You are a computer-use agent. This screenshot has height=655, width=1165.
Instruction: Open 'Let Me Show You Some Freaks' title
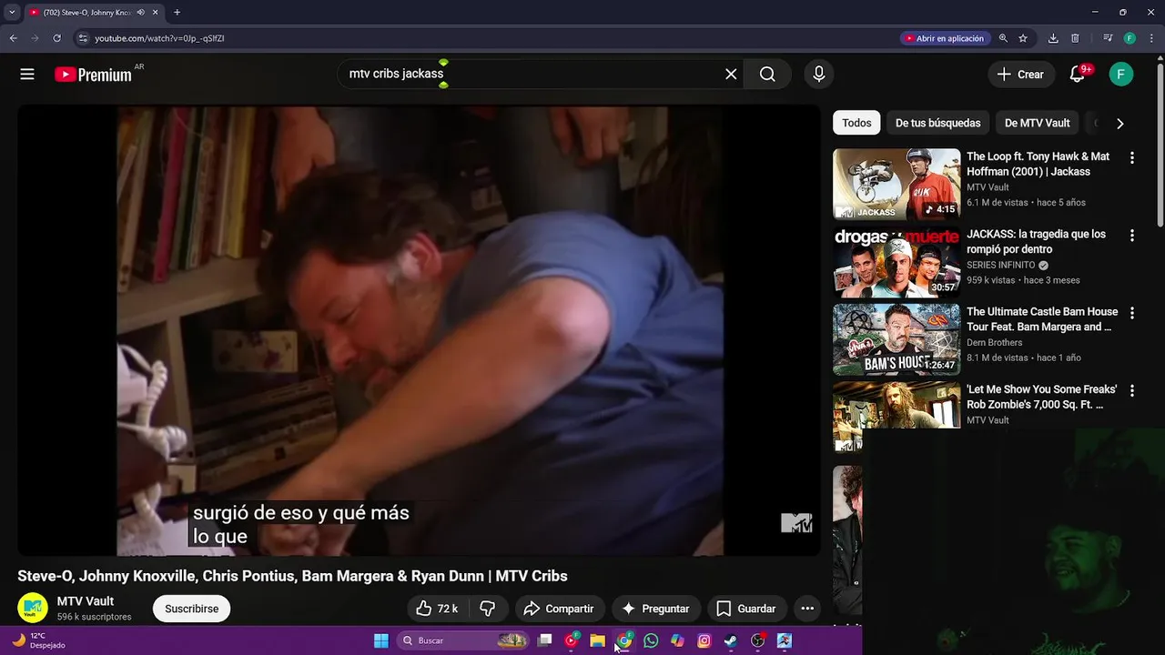pyautogui.click(x=1042, y=397)
